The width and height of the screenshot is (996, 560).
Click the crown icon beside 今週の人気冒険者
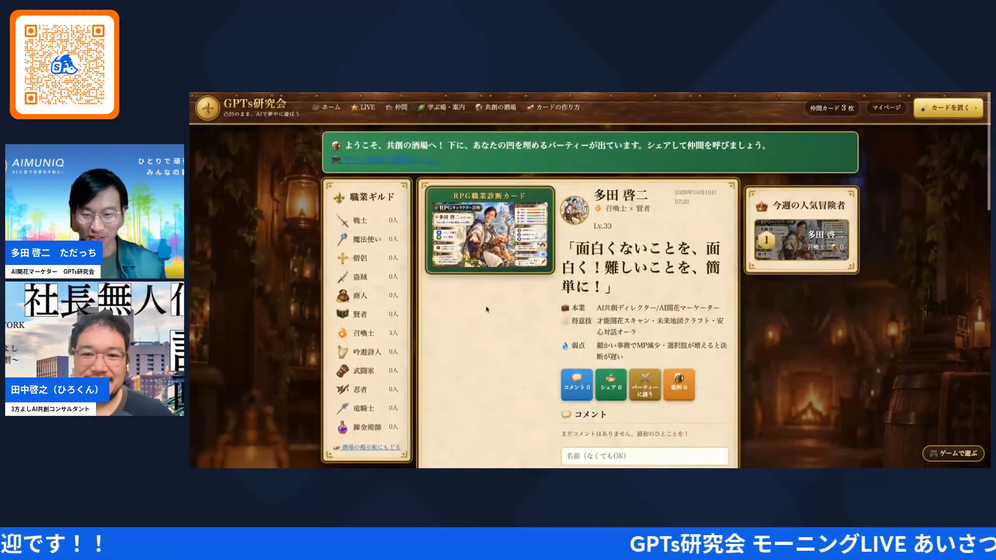(x=762, y=206)
